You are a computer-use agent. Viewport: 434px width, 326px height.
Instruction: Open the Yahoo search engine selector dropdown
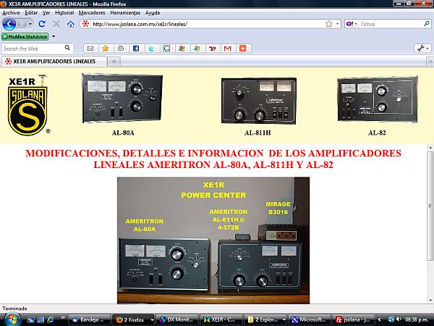click(354, 24)
